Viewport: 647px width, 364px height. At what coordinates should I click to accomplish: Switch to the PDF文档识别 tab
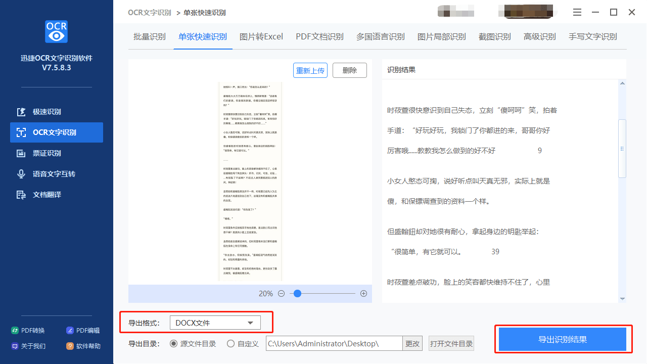319,37
